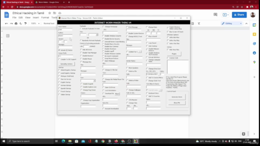Open Google Keep in the side panel
The width and height of the screenshot is (260, 146).
(x=254, y=34)
